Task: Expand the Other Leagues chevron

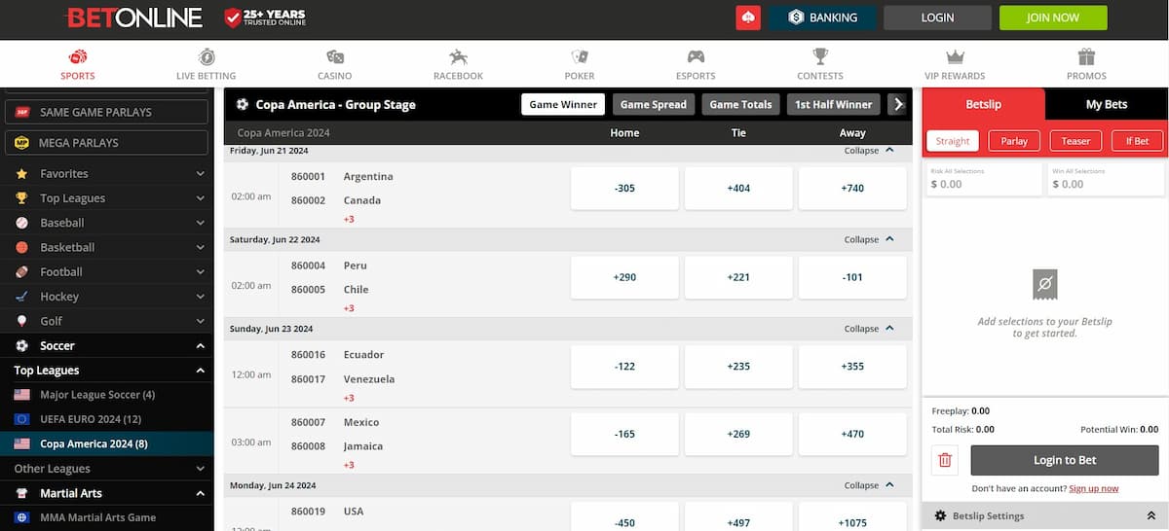Action: click(x=200, y=469)
